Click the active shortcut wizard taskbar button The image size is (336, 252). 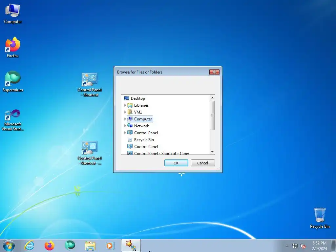pyautogui.click(x=131, y=245)
